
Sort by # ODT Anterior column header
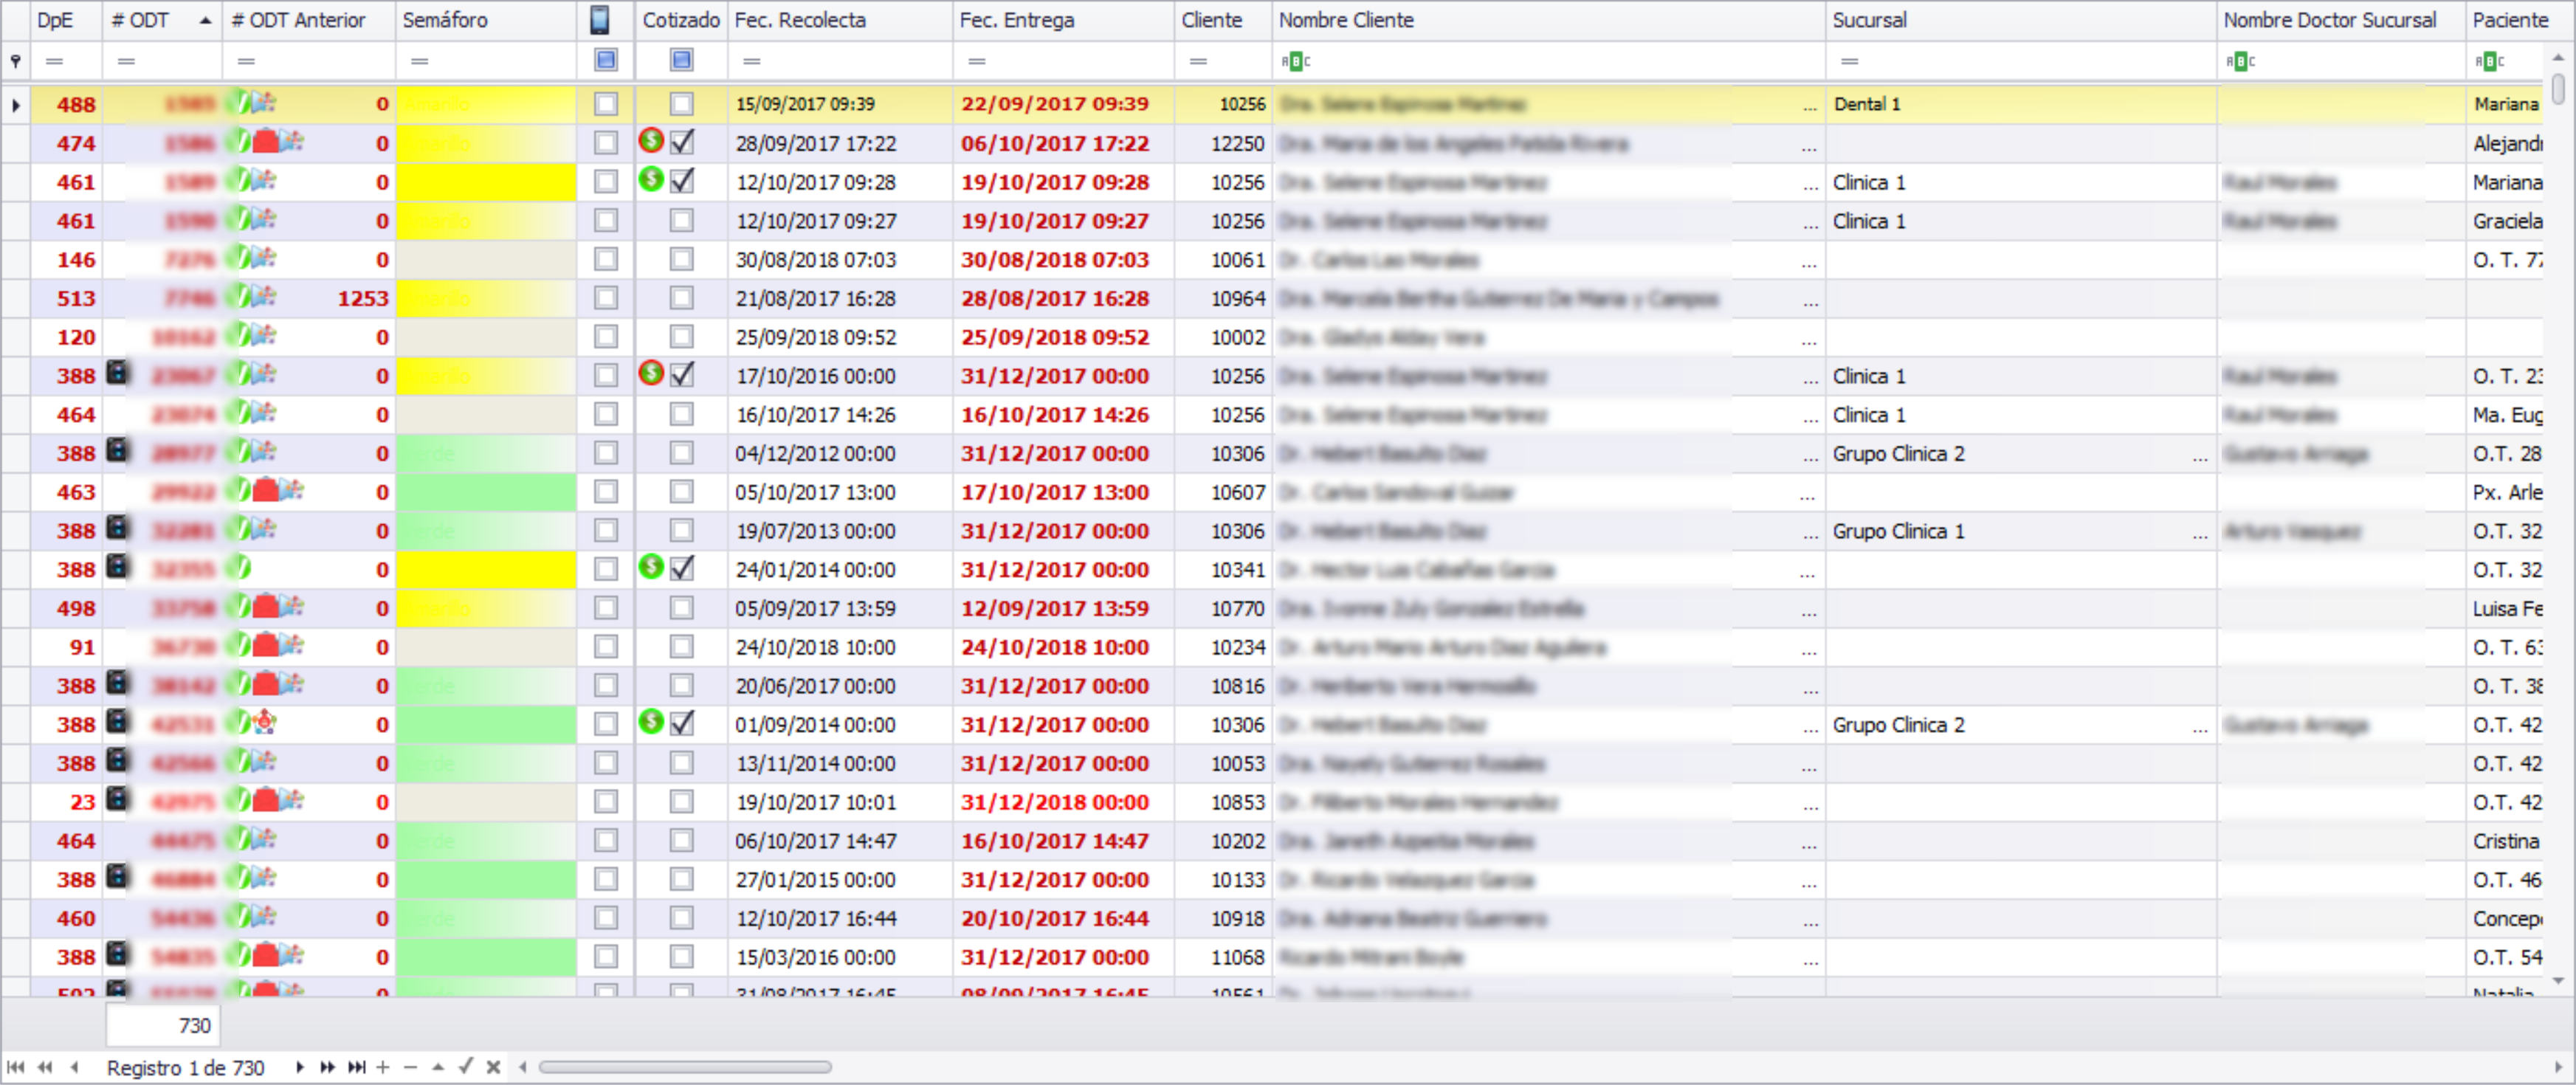(x=309, y=20)
